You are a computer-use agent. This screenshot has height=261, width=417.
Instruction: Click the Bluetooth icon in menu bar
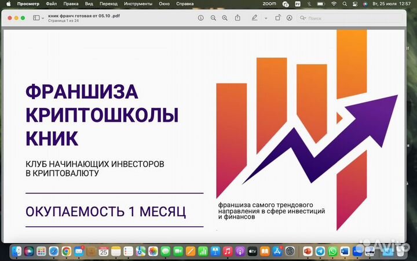(309, 3)
